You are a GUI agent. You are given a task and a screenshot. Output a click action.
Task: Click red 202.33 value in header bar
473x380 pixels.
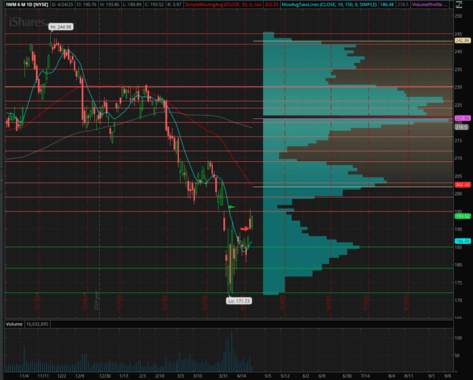[271, 4]
